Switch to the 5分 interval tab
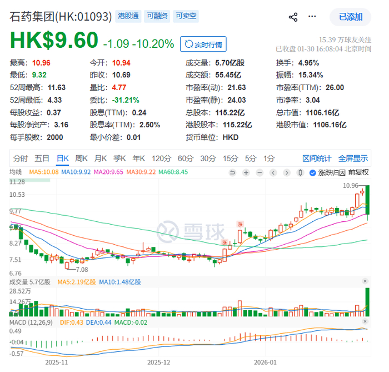 (251, 158)
